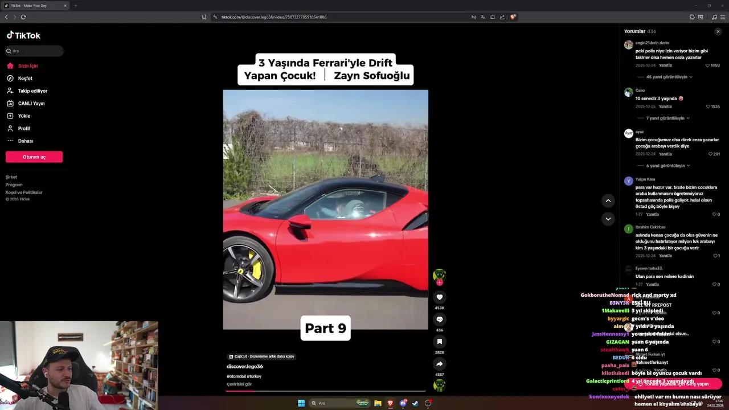The height and width of the screenshot is (410, 729).
Task: Click the browser share page icon
Action: click(x=502, y=17)
